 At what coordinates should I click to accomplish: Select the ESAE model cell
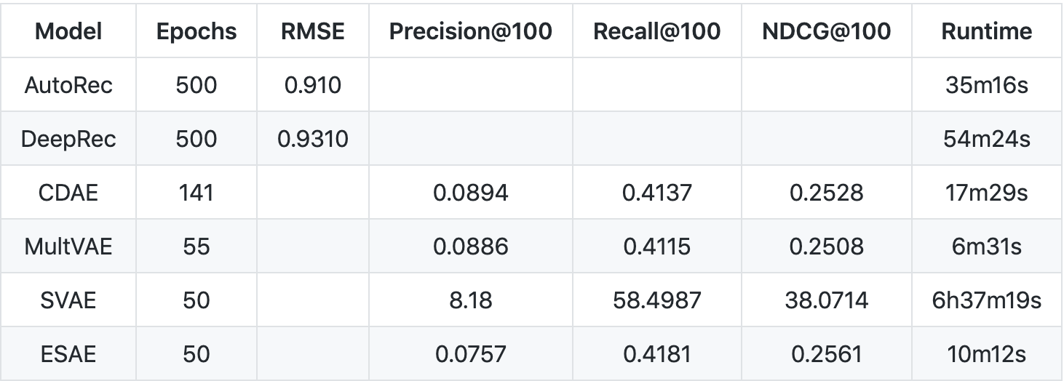point(68,354)
